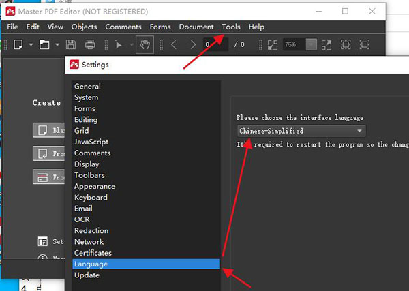Viewport: 409px width, 291px height.
Task: Click the Save floppy disk icon
Action: point(71,44)
